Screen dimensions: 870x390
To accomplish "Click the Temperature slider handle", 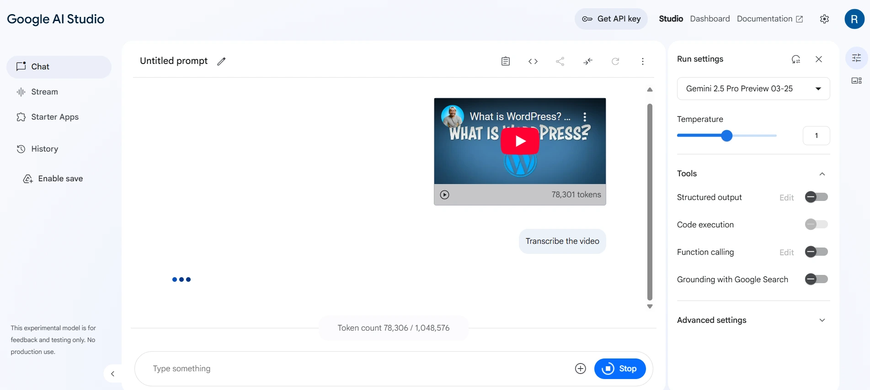I will 726,136.
